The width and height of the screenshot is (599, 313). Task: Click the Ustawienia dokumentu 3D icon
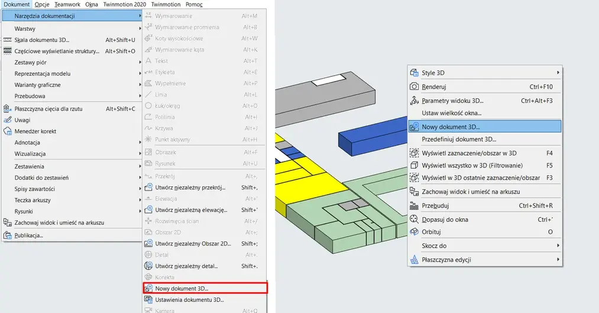coord(148,299)
